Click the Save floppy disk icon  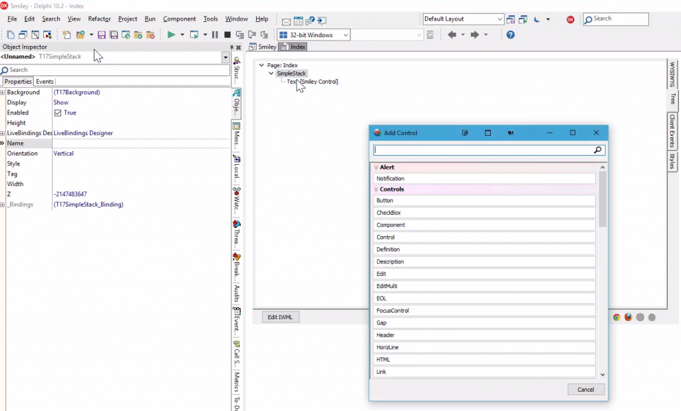tap(102, 35)
